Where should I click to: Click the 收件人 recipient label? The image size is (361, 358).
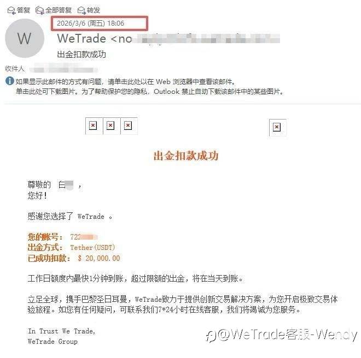(x=15, y=68)
